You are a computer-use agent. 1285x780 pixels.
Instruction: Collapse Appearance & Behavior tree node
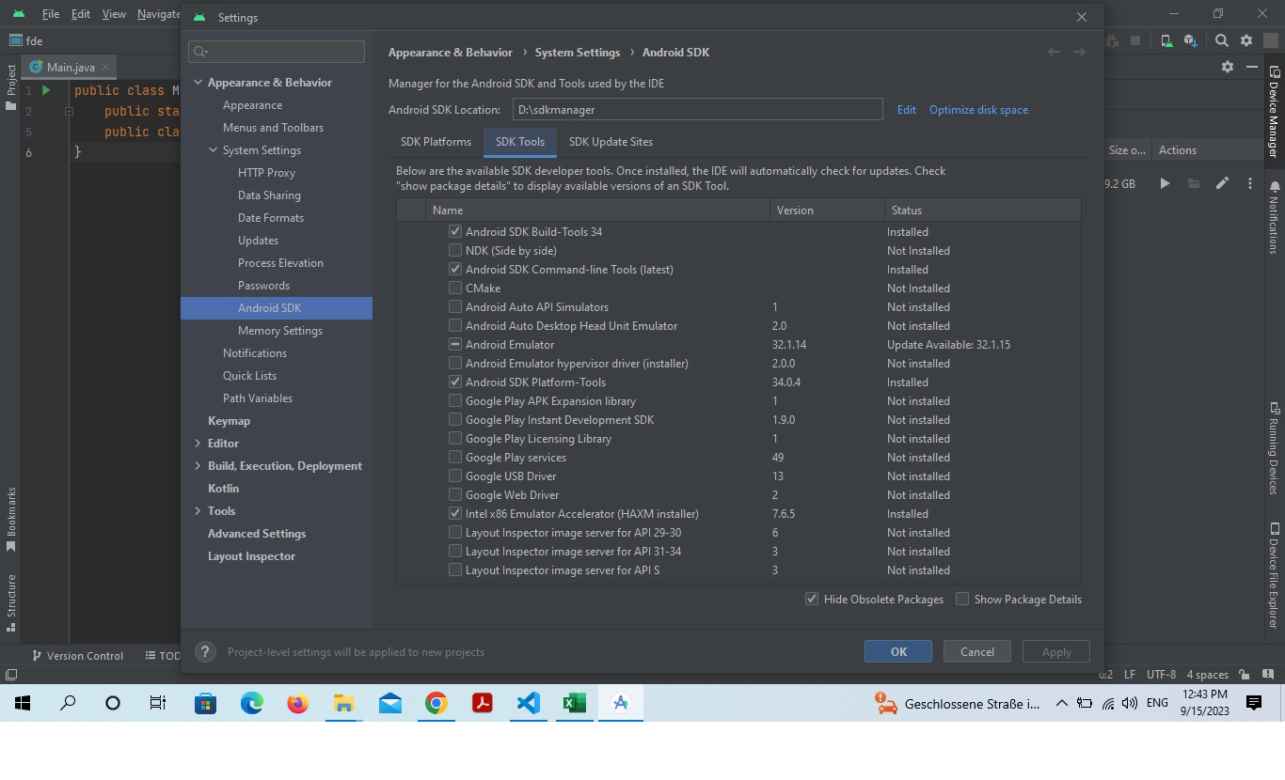198,83
